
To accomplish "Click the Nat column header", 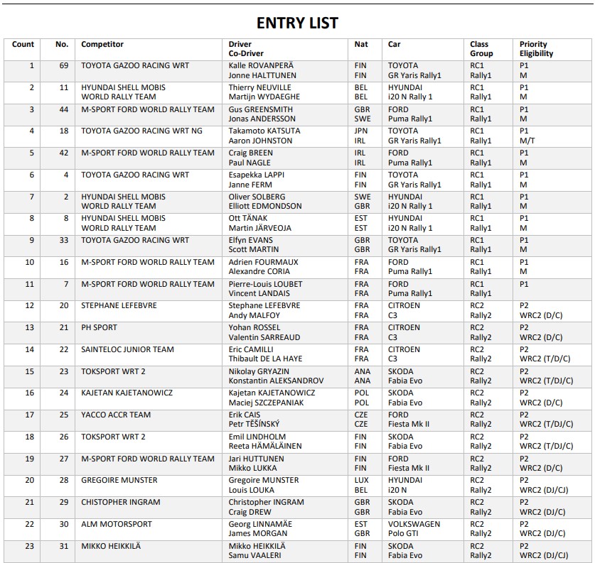I will click(361, 44).
